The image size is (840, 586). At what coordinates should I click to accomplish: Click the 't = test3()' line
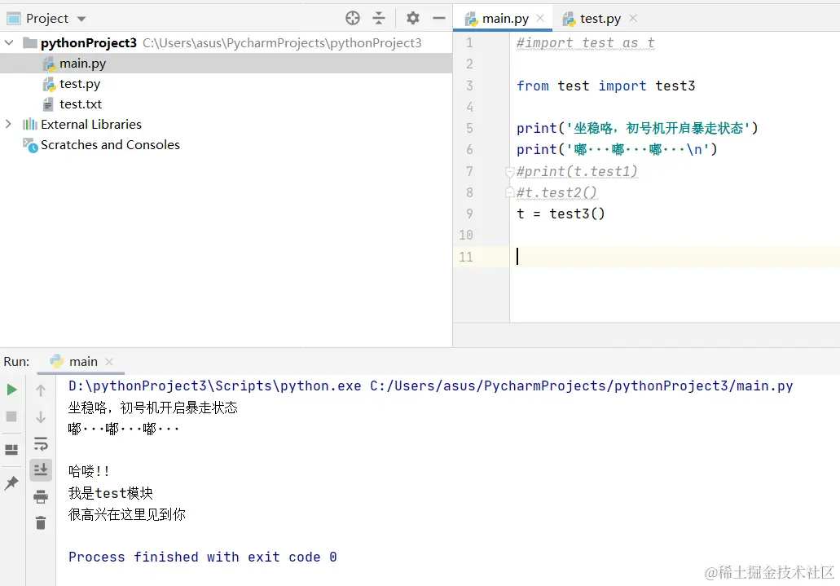pos(561,214)
